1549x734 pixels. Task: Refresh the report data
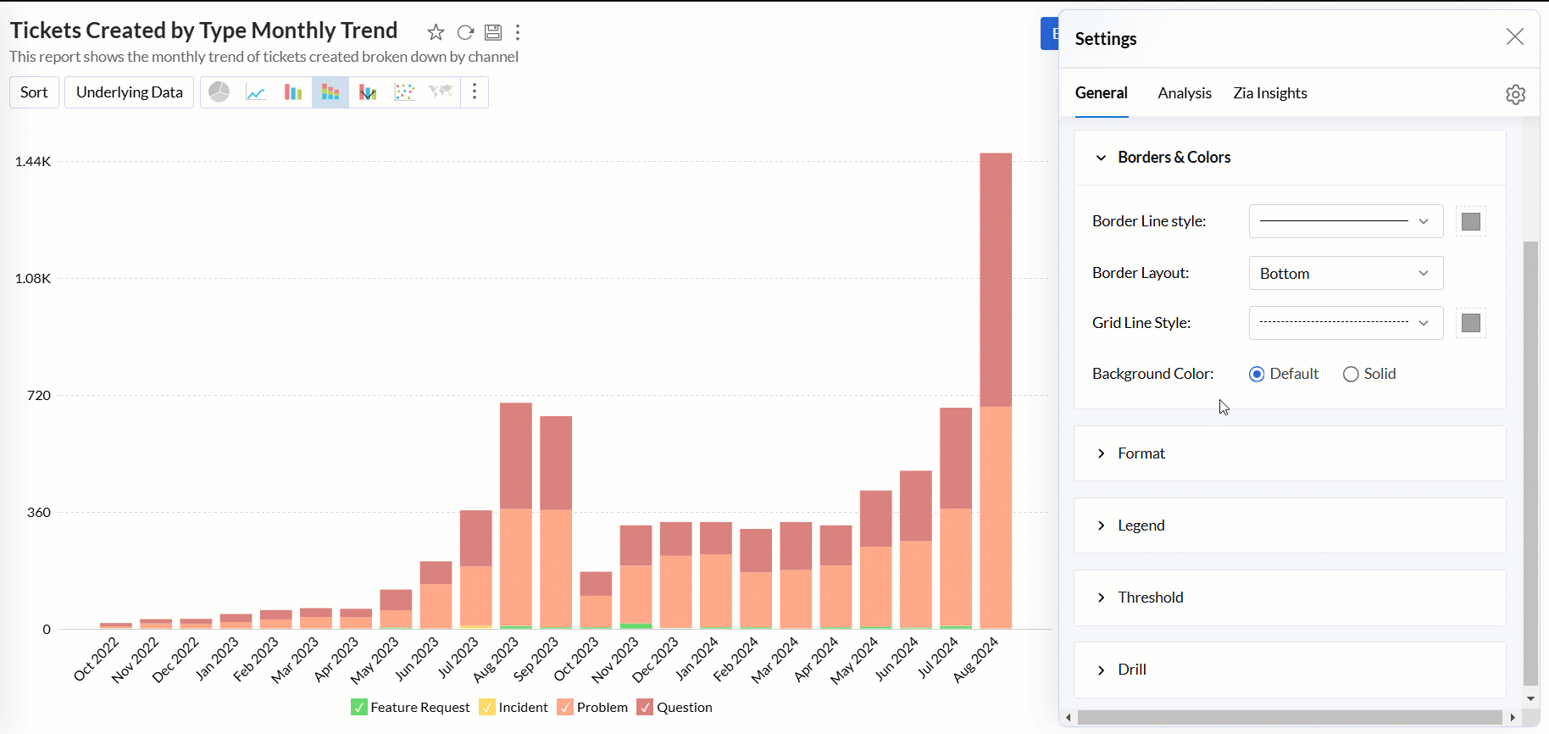click(465, 33)
